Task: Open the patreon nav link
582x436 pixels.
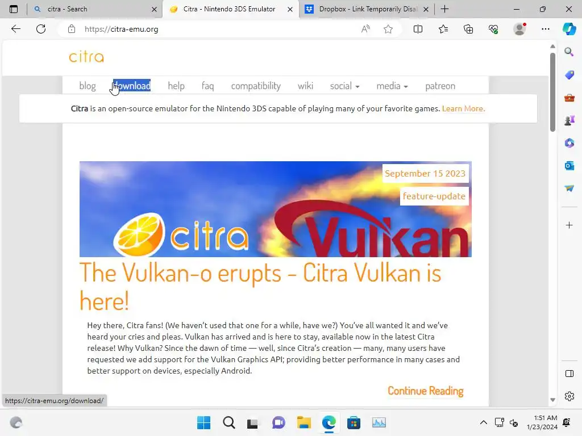Action: (x=440, y=86)
